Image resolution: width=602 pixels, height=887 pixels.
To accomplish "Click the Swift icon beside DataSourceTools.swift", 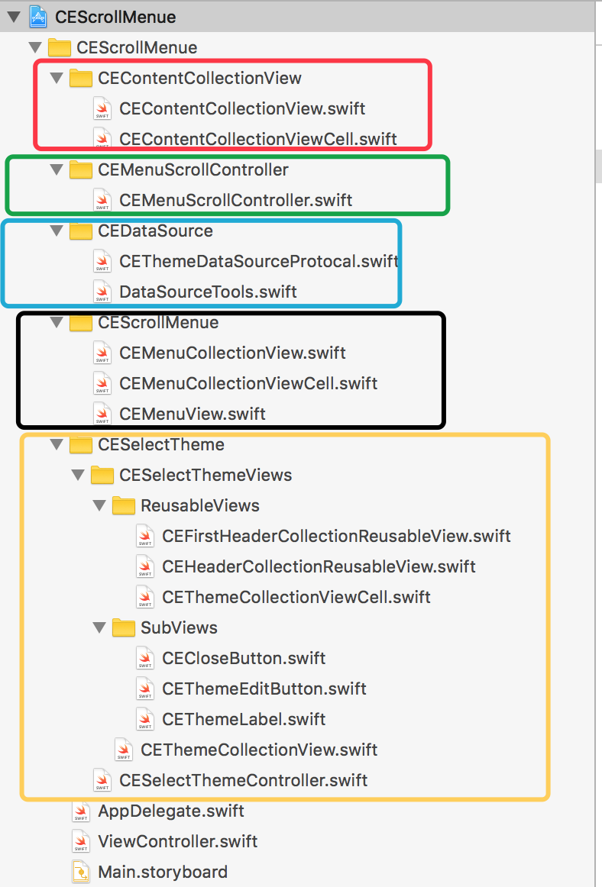I will click(102, 292).
